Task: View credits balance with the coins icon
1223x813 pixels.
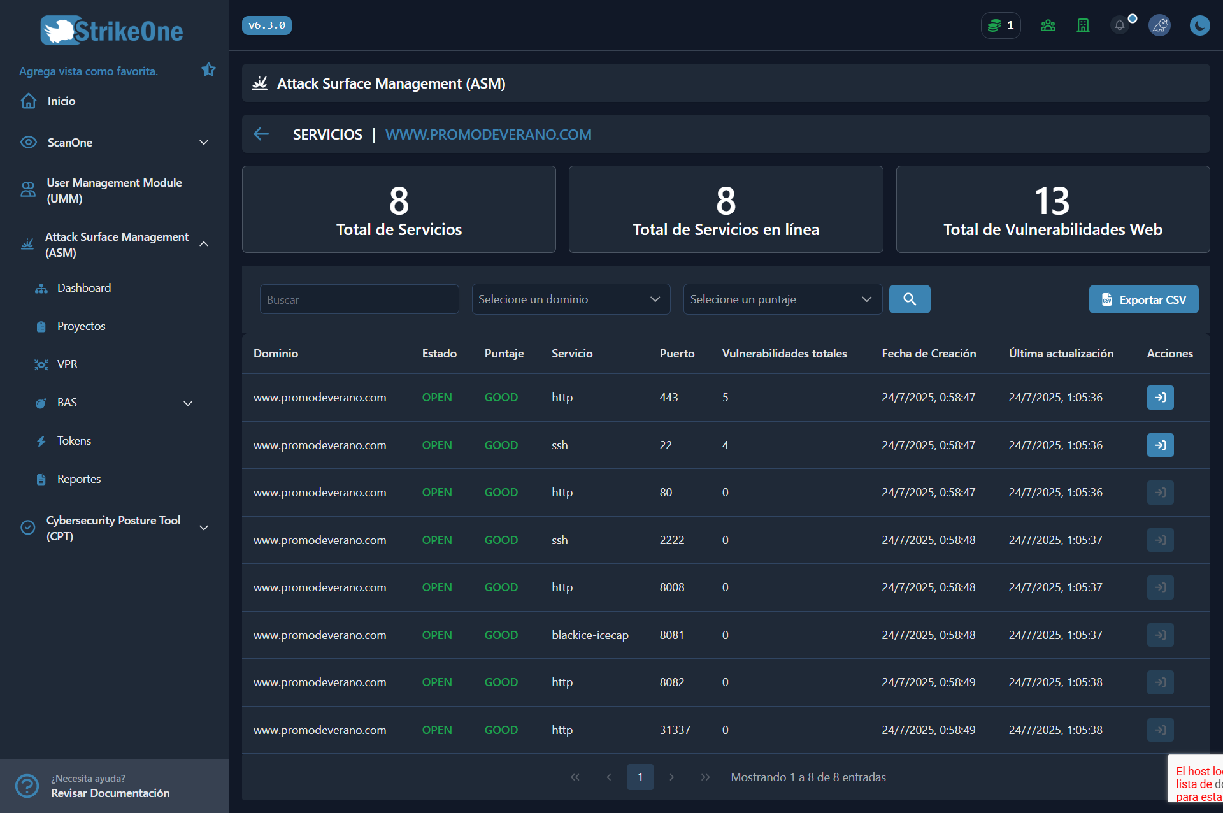Action: point(1000,25)
